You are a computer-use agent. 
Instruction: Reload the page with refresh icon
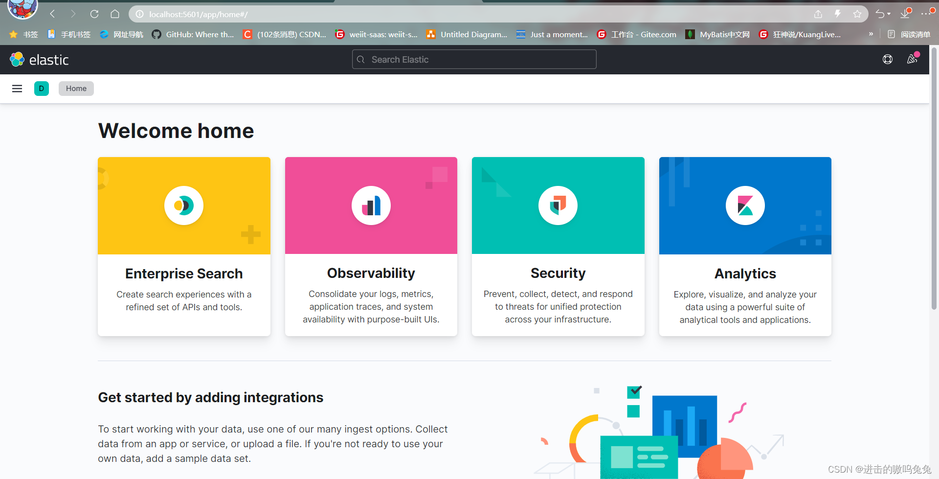pos(94,14)
